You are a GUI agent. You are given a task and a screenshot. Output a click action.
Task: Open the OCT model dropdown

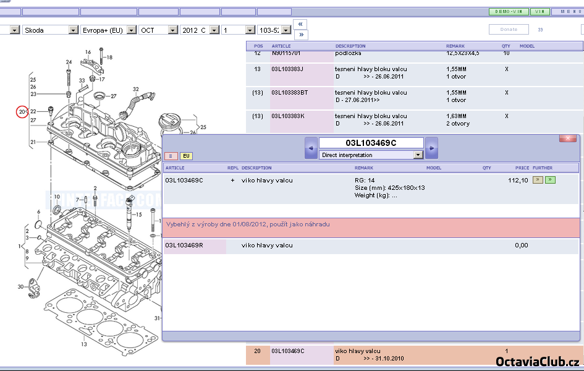pyautogui.click(x=173, y=30)
